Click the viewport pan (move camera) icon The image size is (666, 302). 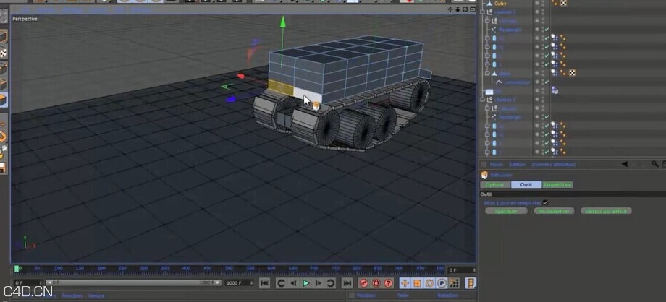point(450,9)
